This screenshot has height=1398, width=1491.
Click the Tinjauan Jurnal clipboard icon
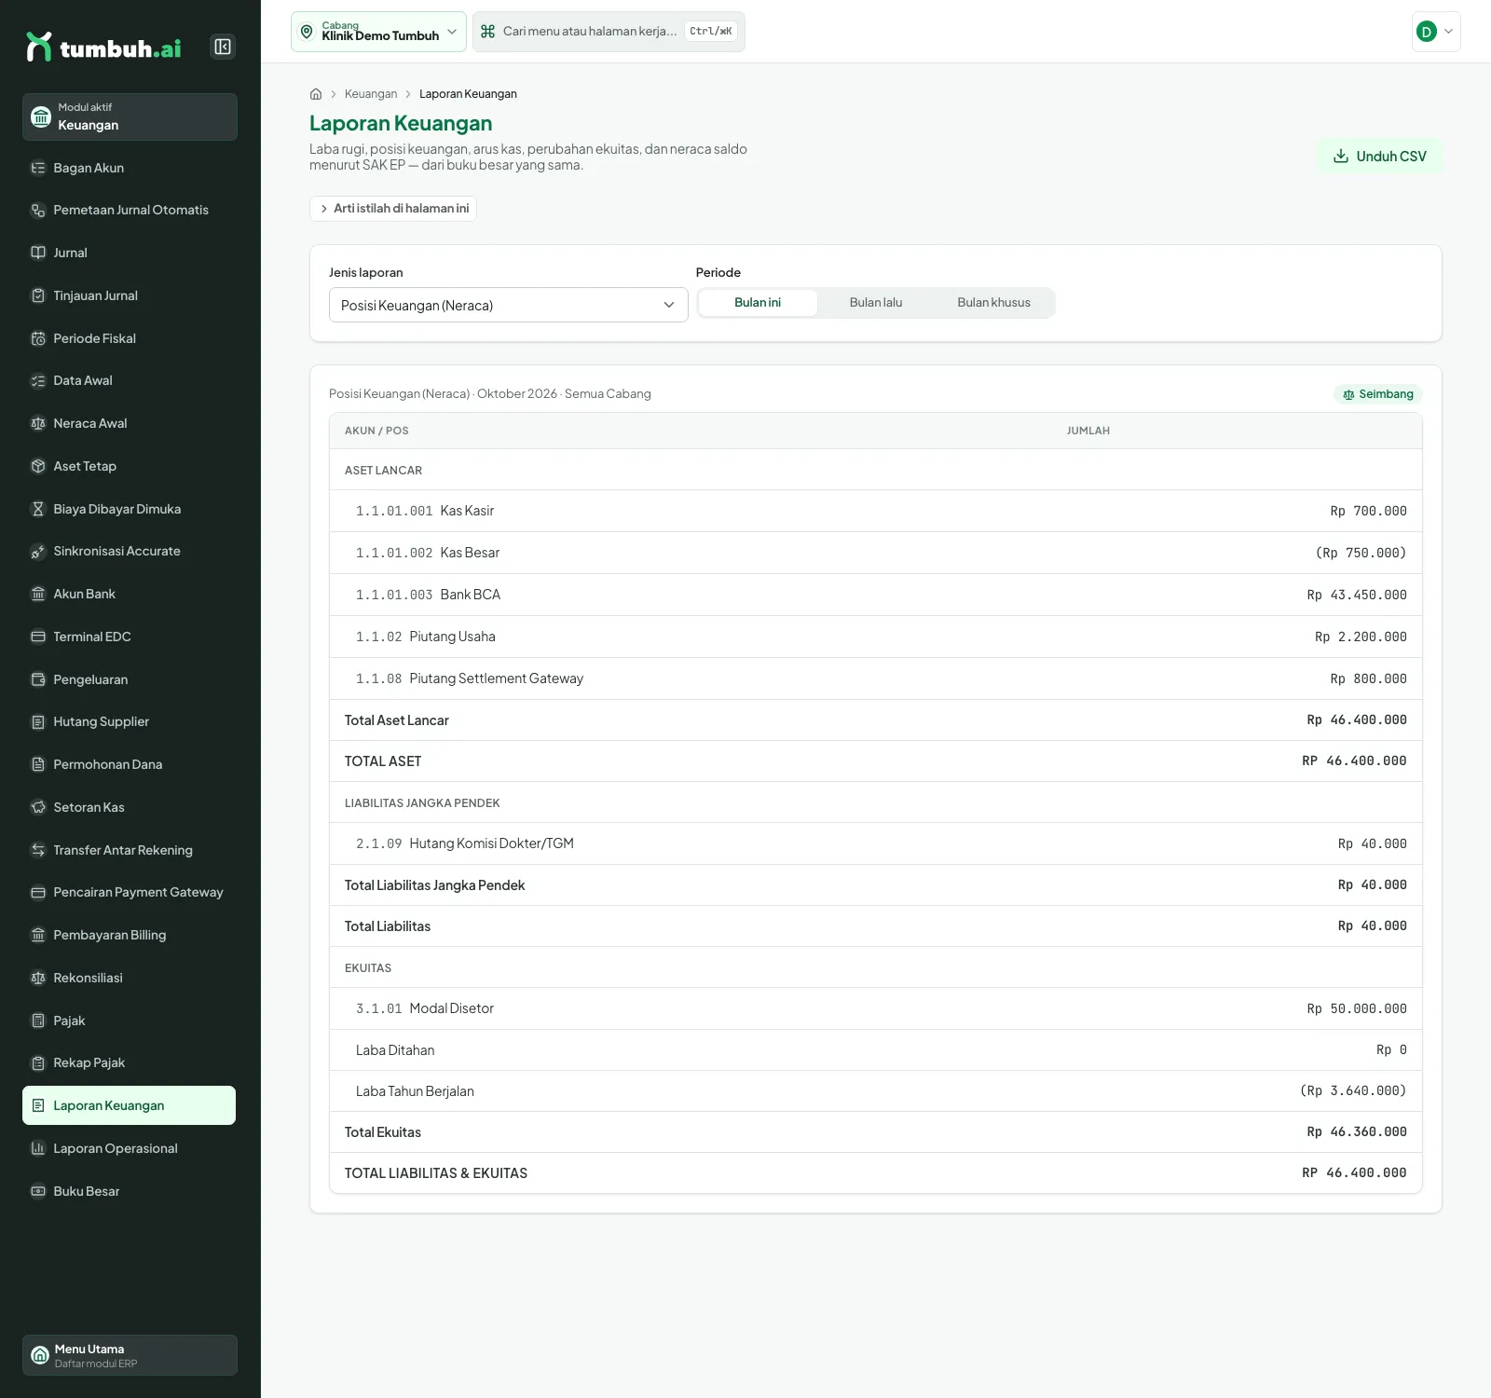click(x=38, y=295)
